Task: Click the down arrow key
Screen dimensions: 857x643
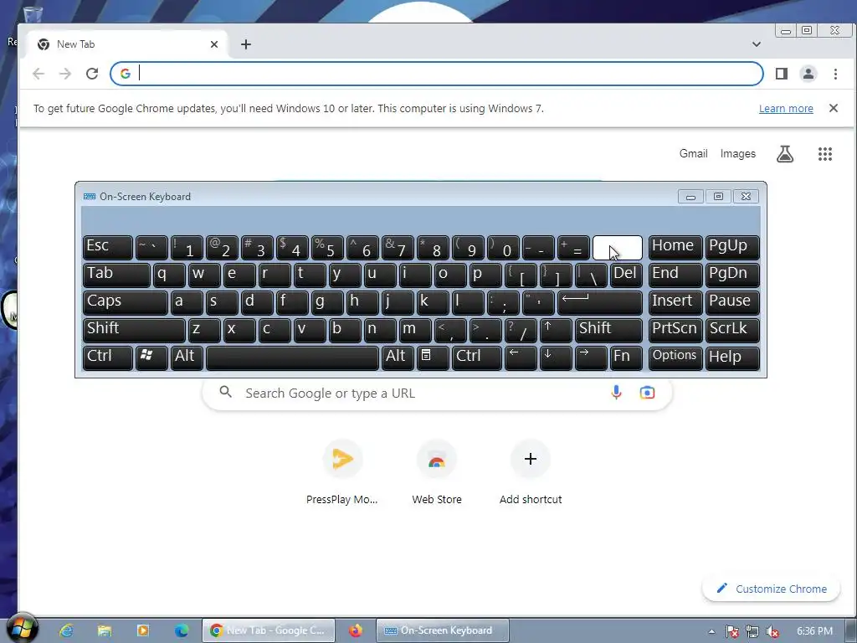Action: click(556, 357)
